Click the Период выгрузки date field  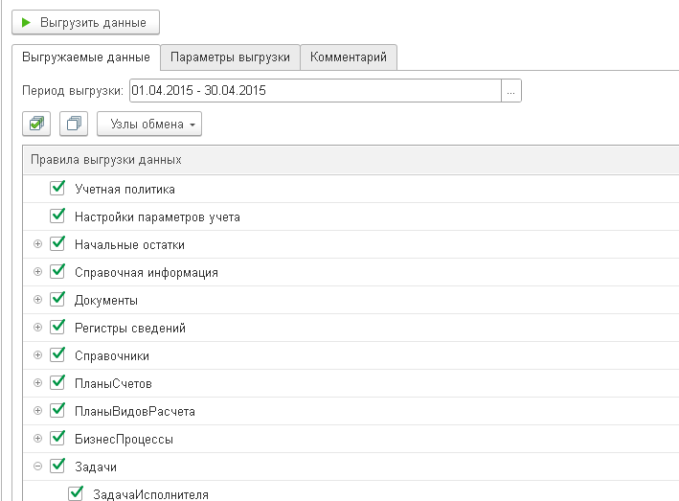pos(315,90)
